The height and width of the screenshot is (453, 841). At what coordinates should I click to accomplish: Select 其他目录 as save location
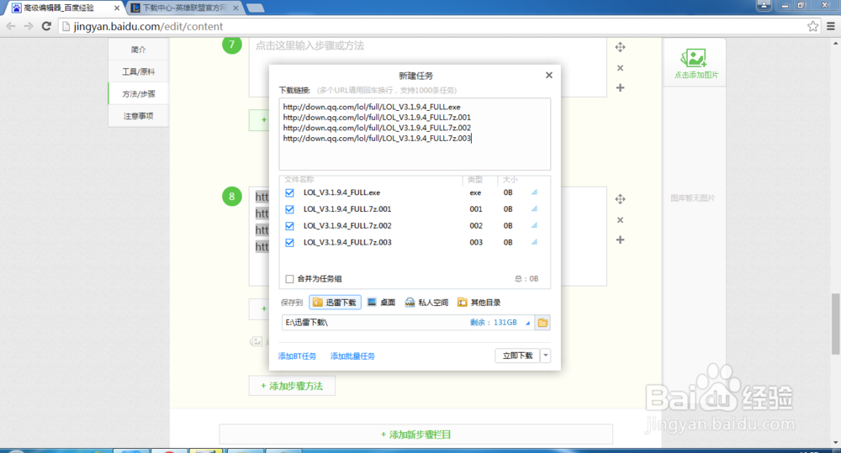coord(479,303)
